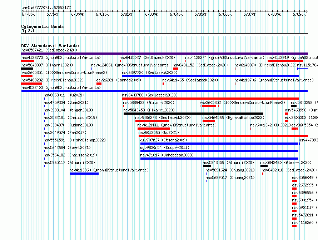Click nsv5691624 (Chuang2021) label
Image resolution: width=318 pixels, height=240 pixels.
(x=230, y=170)
